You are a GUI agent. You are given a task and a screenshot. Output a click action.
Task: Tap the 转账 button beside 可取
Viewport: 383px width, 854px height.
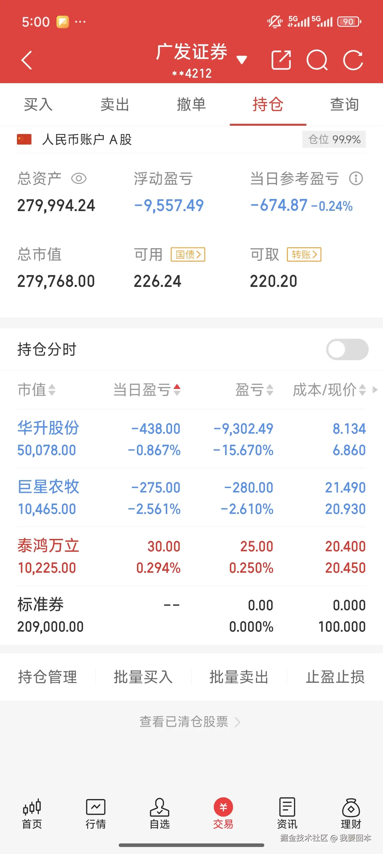click(x=304, y=255)
